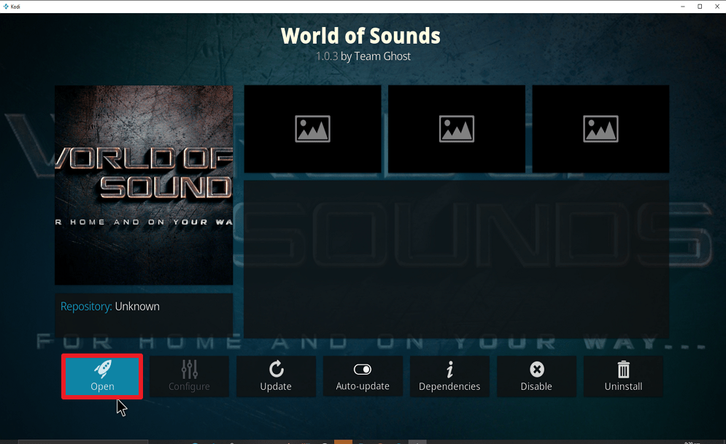Toggle the Auto-update switch
This screenshot has width=726, height=444.
pos(363,376)
